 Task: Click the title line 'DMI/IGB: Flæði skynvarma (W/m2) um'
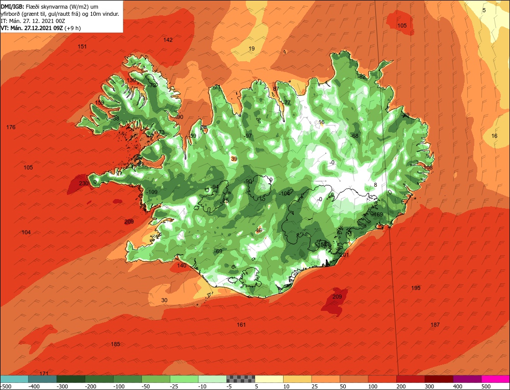[49, 7]
